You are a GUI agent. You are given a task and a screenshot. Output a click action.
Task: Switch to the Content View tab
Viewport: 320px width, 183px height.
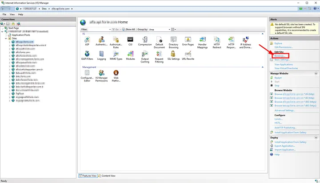tap(107, 175)
